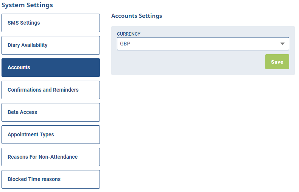Go to Beta Access settings

pyautogui.click(x=51, y=112)
